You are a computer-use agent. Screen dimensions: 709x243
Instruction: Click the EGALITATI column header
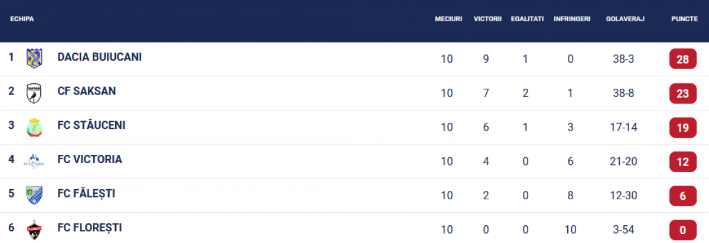pyautogui.click(x=527, y=19)
